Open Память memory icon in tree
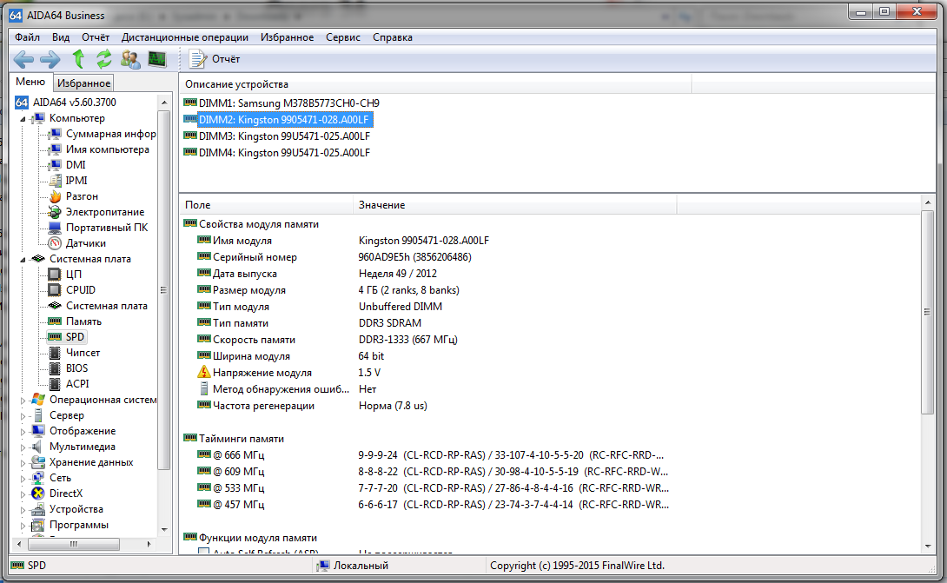The width and height of the screenshot is (947, 583). click(55, 321)
